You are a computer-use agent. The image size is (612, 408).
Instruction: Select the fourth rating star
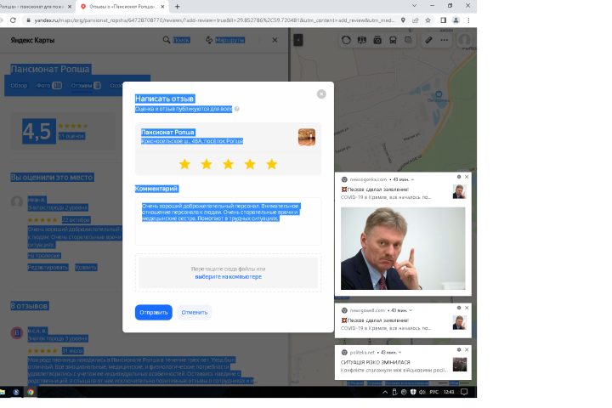click(x=250, y=164)
